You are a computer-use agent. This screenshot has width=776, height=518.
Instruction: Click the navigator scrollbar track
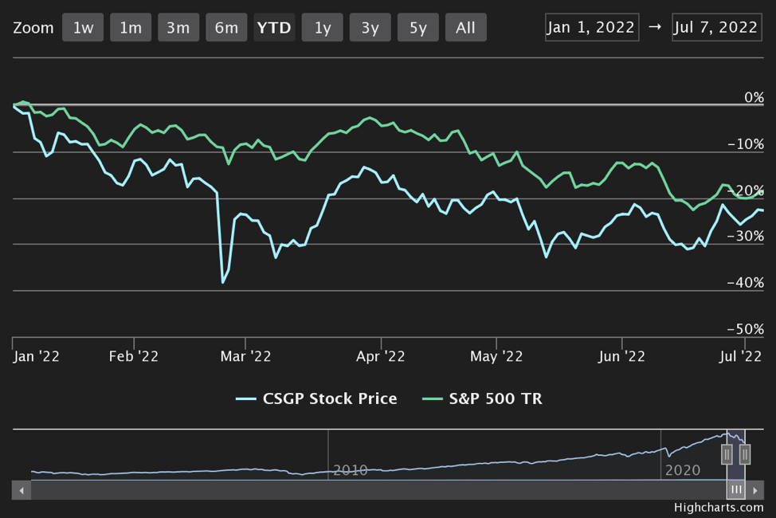coord(374,490)
